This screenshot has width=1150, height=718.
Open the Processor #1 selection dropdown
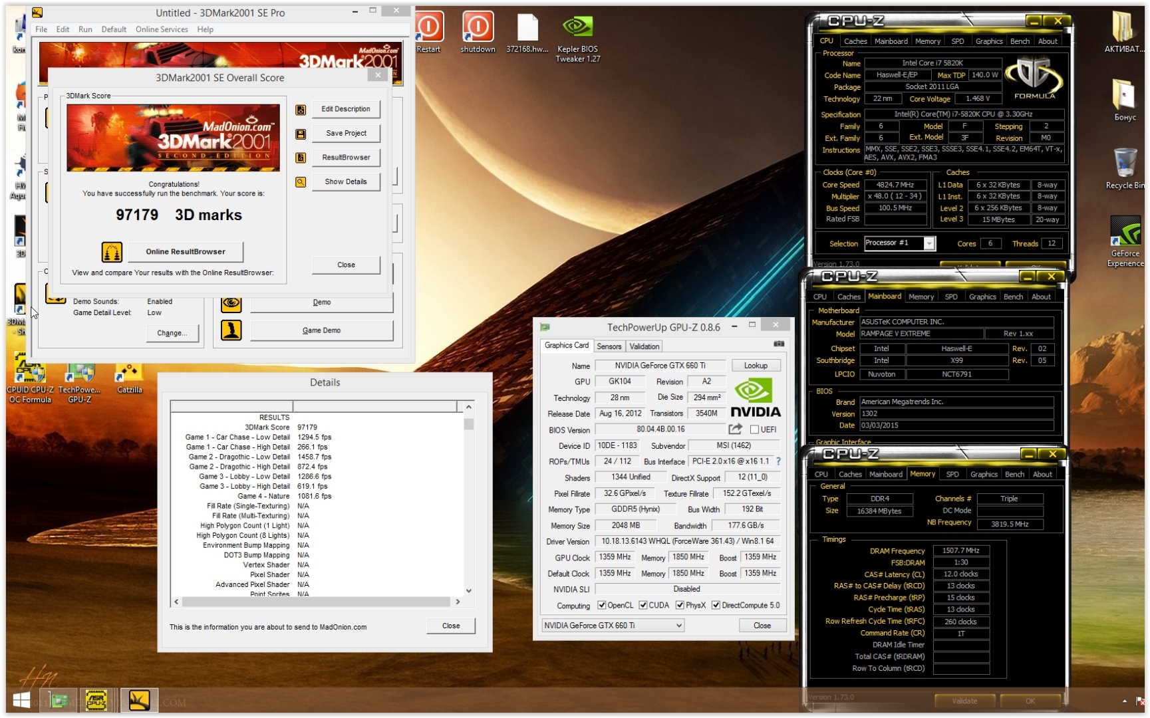[x=899, y=243]
